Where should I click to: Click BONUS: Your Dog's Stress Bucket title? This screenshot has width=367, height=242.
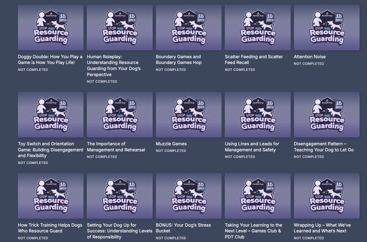point(183,228)
